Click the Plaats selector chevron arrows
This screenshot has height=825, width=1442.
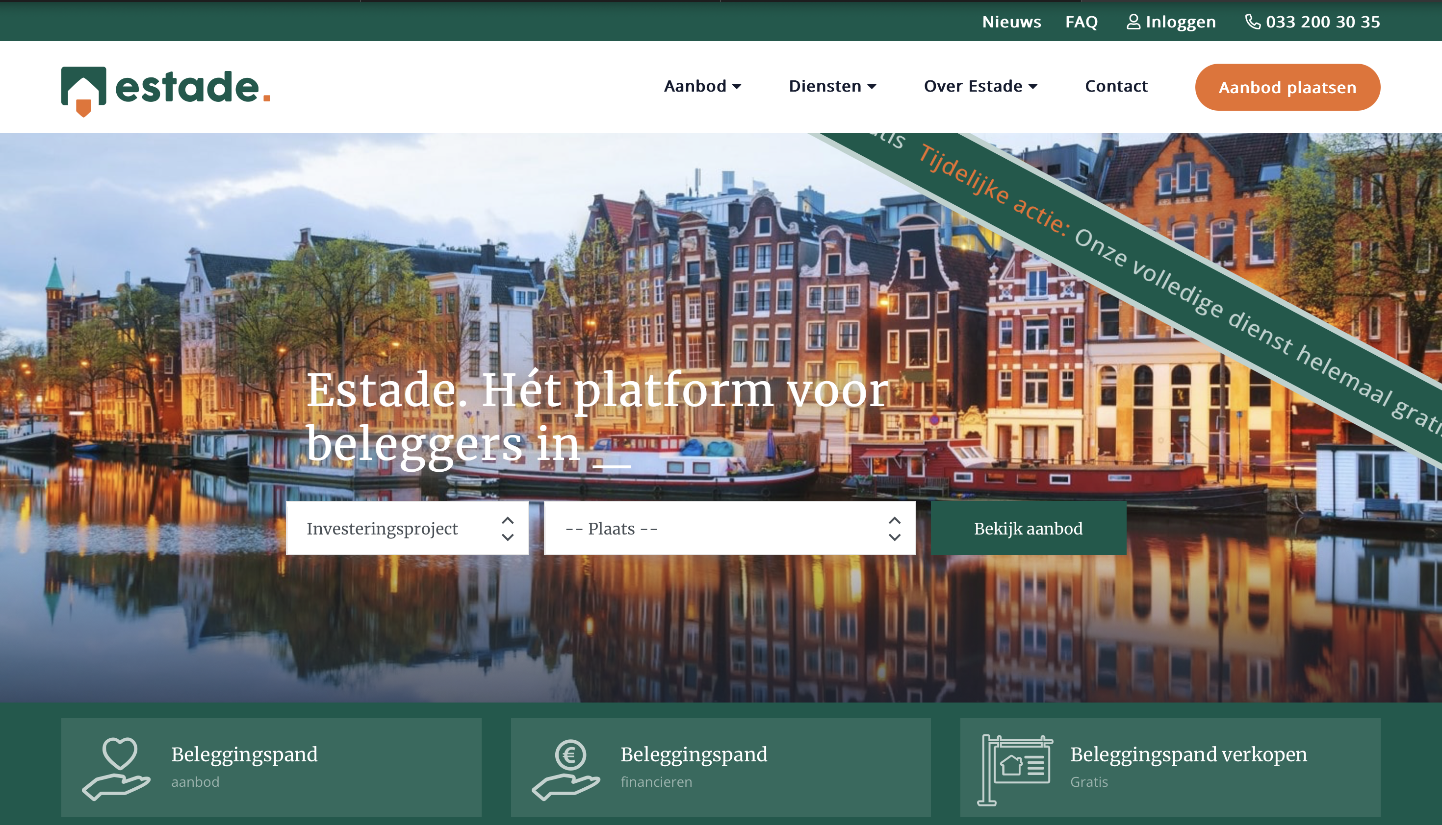(894, 528)
